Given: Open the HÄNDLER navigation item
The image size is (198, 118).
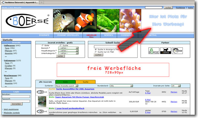Looking at the screenshot, I should [91, 36].
